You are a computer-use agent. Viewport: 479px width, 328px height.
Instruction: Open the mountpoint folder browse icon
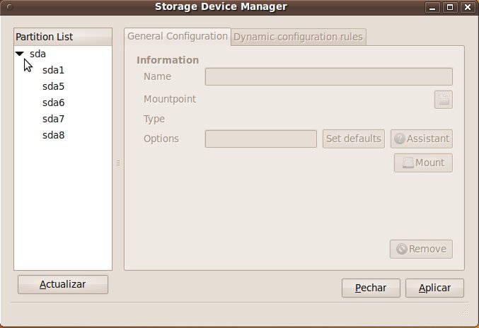coord(444,100)
